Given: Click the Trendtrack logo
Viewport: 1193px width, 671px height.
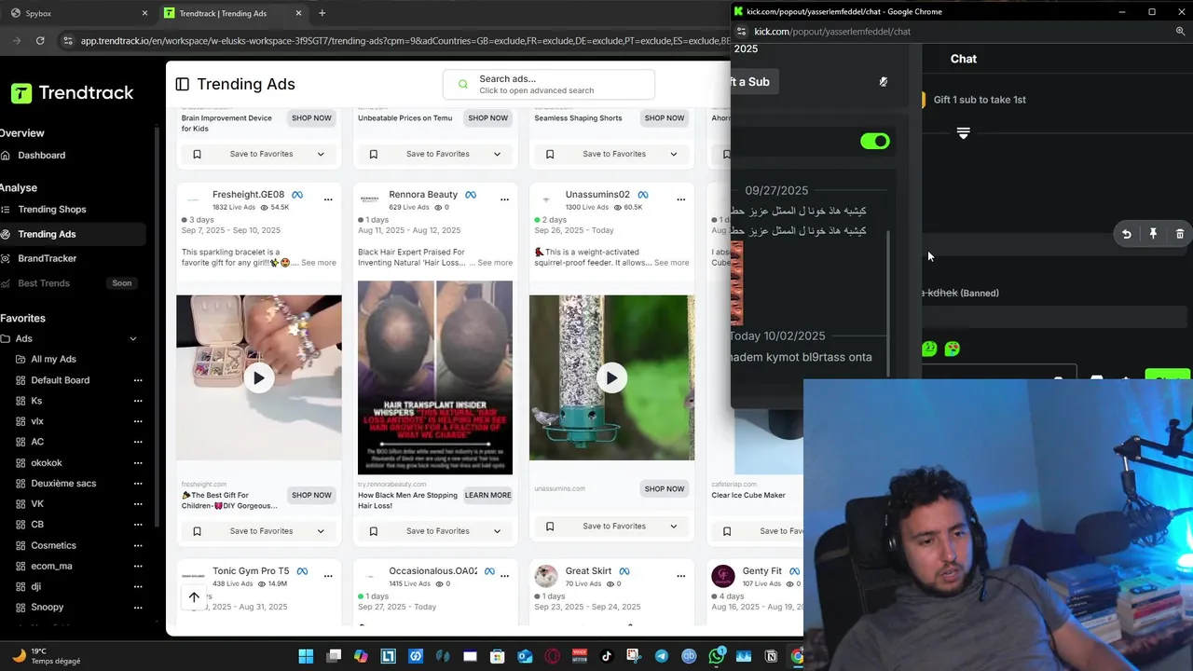Looking at the screenshot, I should [73, 93].
